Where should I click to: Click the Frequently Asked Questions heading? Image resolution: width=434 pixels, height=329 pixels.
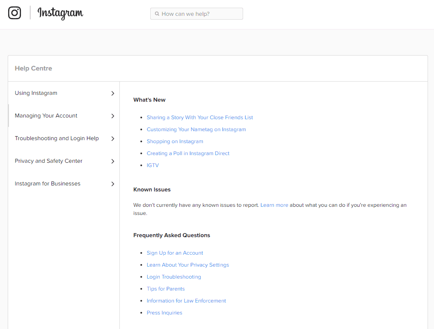point(172,235)
